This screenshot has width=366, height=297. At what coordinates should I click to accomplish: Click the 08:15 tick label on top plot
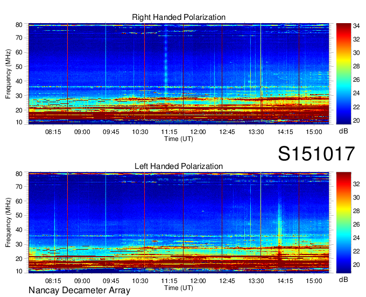[53, 132]
